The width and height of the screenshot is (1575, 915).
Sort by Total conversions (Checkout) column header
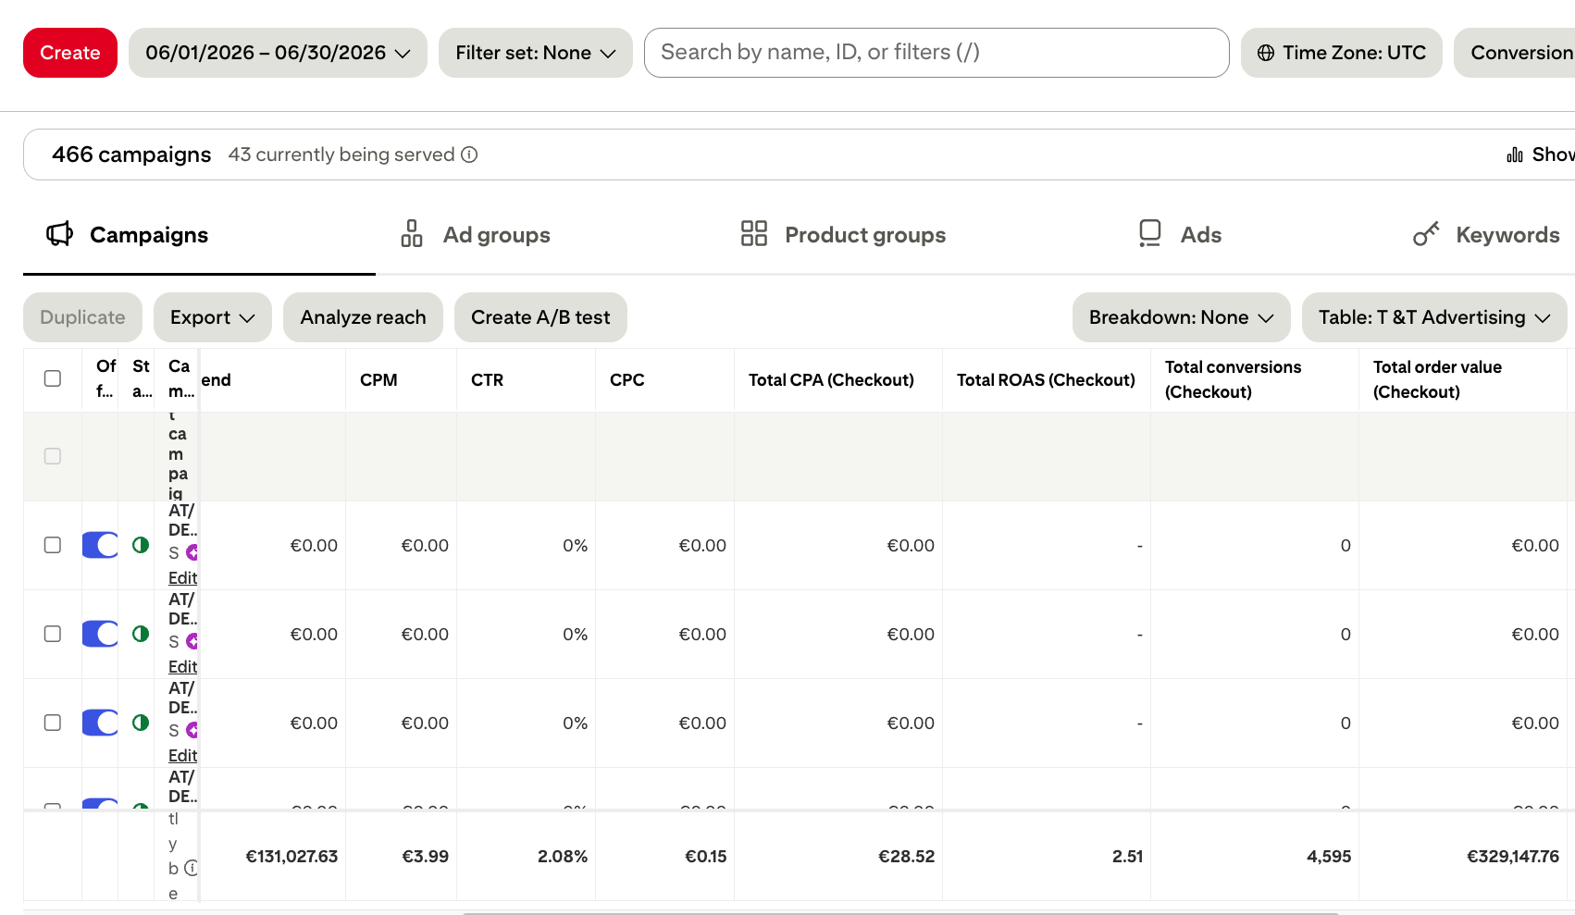(x=1233, y=379)
